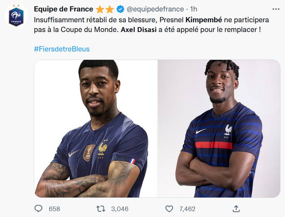285x217 pixels.
Task: Retweet this post using the arrows icon
Action: (x=101, y=209)
